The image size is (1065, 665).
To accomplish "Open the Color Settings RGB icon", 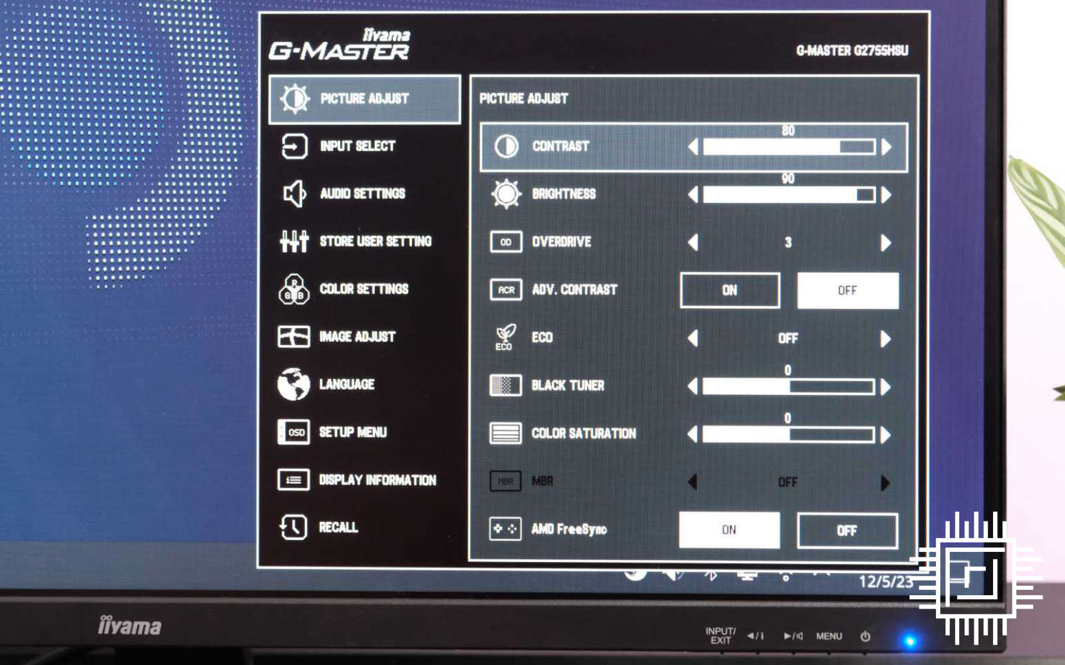I will point(294,289).
